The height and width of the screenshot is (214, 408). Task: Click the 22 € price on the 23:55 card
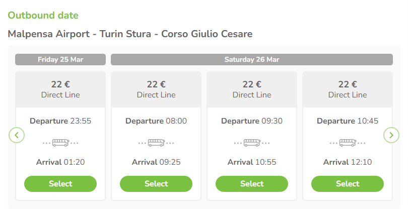coord(60,84)
